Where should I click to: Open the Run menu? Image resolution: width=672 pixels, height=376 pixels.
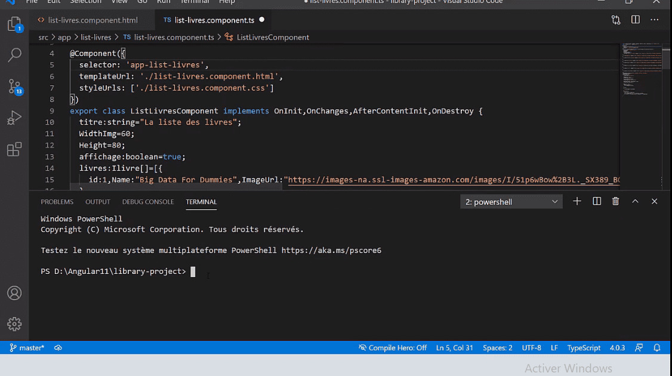[x=164, y=2]
